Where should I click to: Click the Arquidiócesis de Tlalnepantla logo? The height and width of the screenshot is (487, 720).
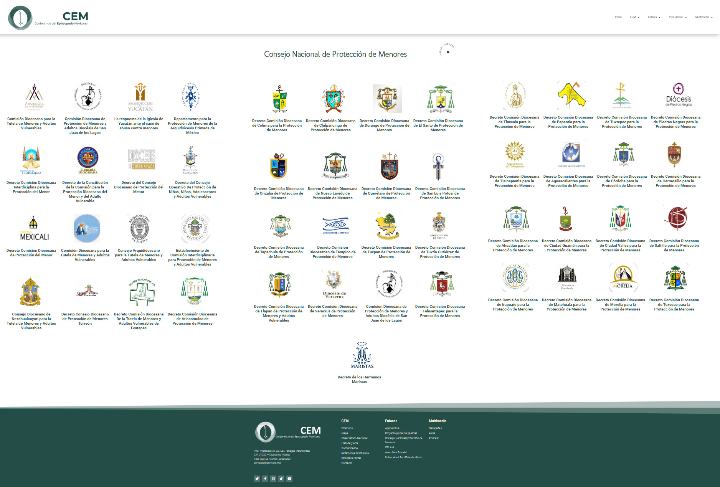point(514,155)
